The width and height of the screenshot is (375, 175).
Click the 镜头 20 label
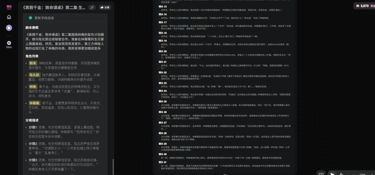pyautogui.click(x=162, y=51)
